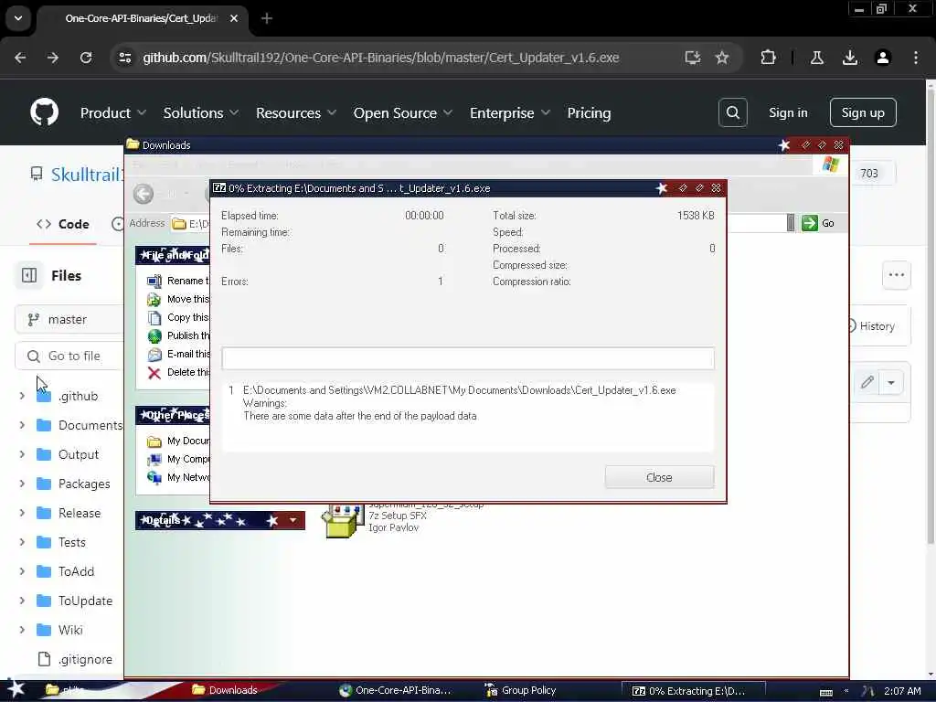Screen dimensions: 936x702
Task: Expand ToAdd folder in tree
Action: (22, 571)
